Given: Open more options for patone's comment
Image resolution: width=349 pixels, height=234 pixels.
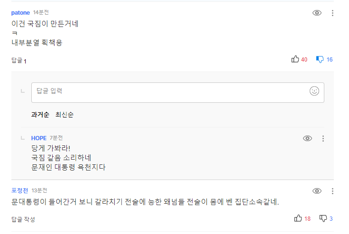Looking at the screenshot, I should tap(332, 13).
